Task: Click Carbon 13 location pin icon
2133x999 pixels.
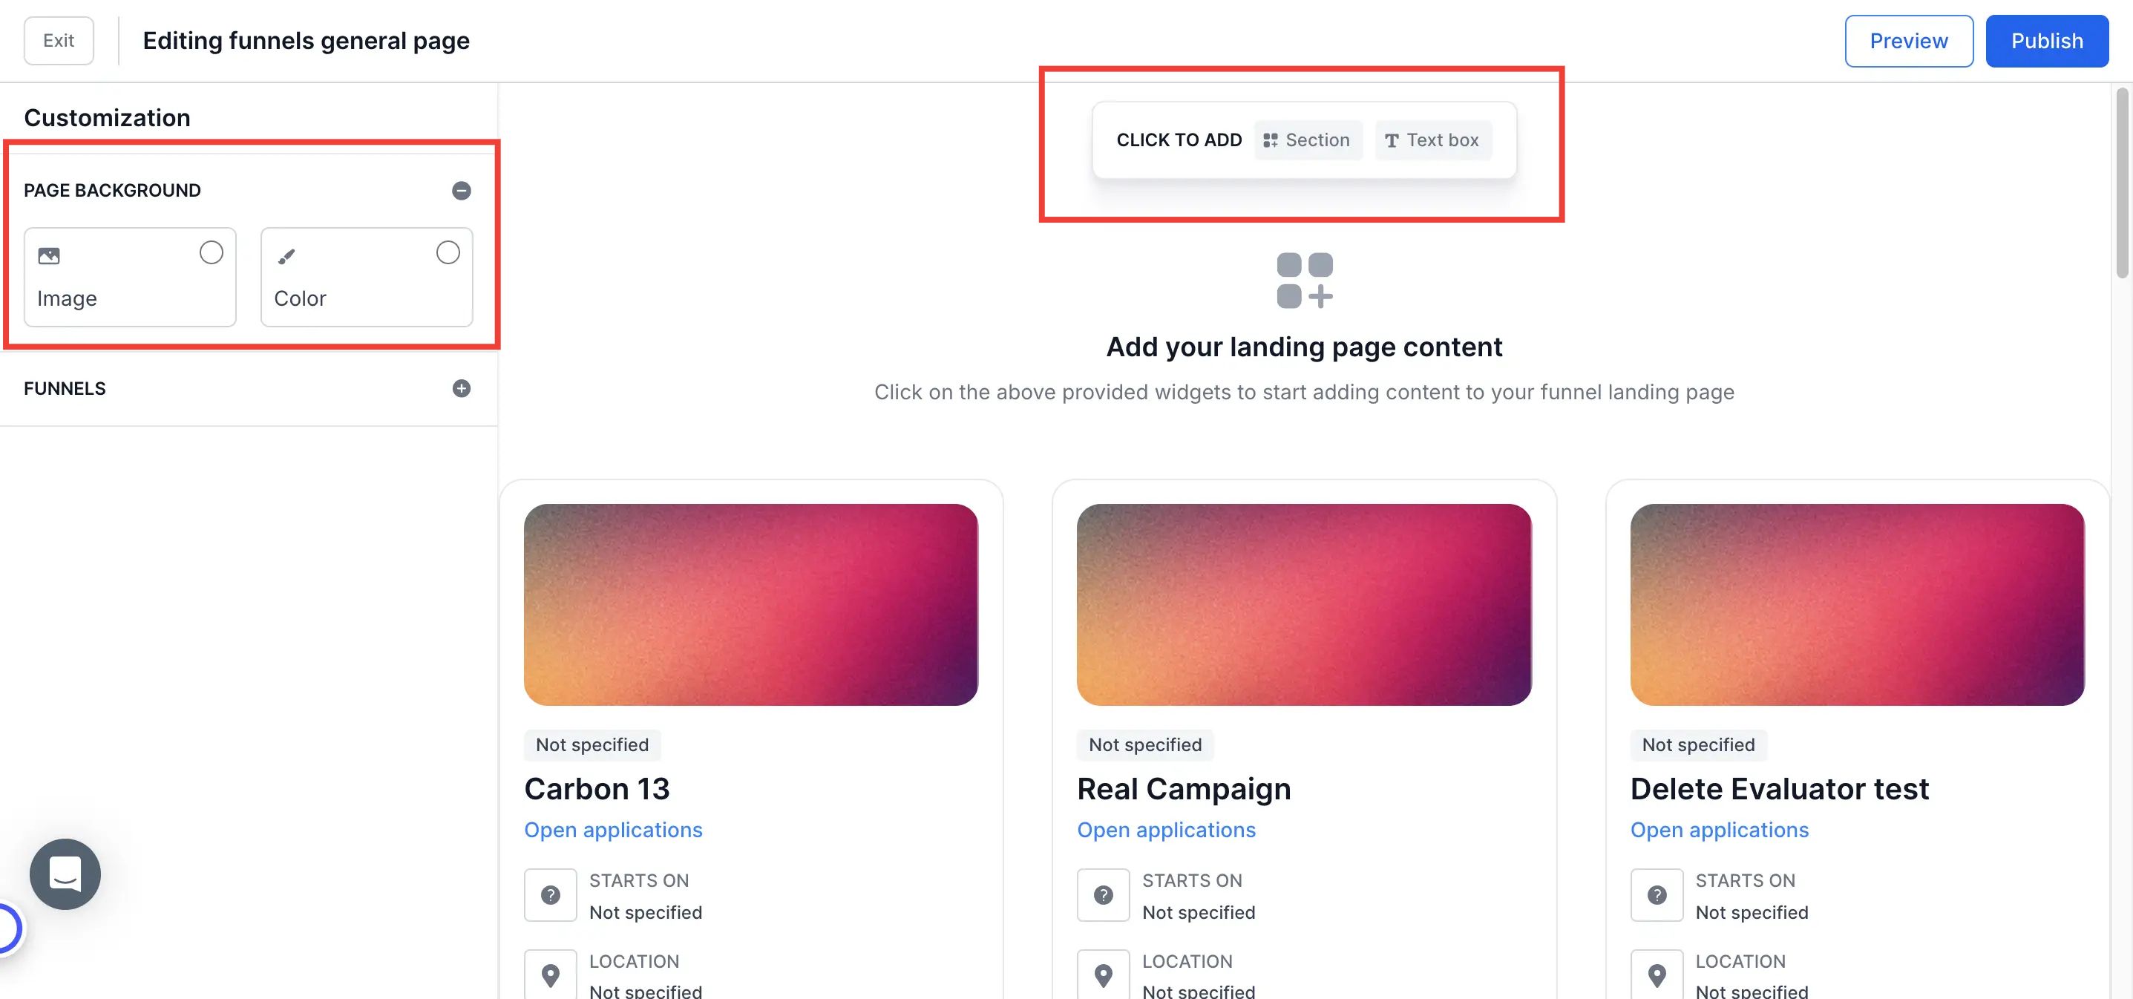Action: click(550, 975)
